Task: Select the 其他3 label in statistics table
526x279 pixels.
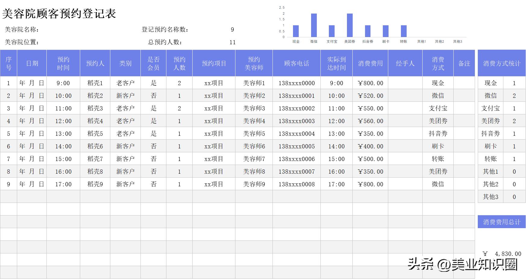Action: pyautogui.click(x=490, y=197)
